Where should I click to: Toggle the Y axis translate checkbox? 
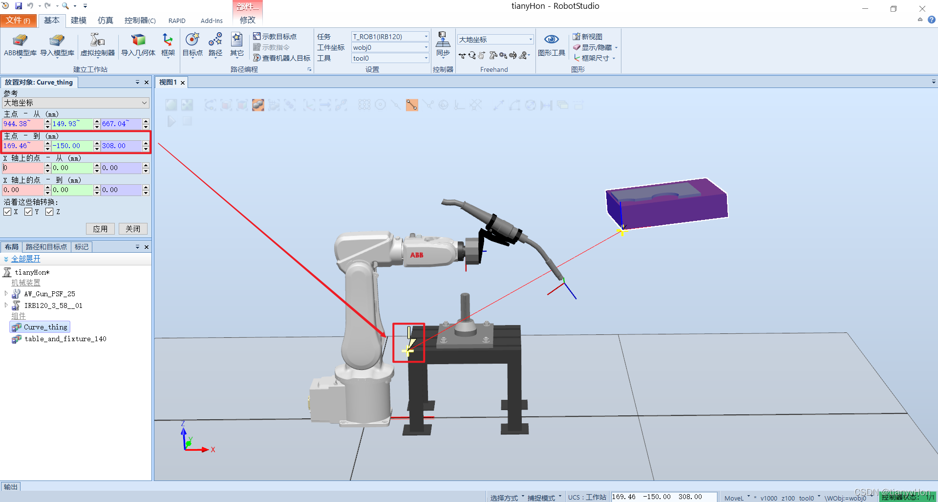pos(28,212)
